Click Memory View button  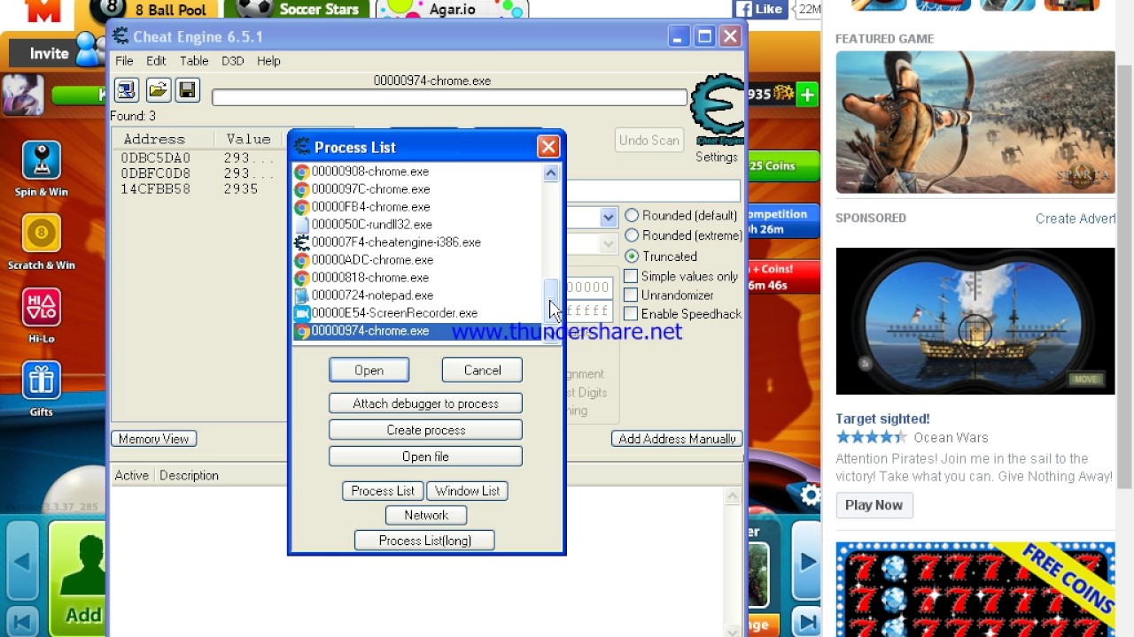(x=153, y=439)
